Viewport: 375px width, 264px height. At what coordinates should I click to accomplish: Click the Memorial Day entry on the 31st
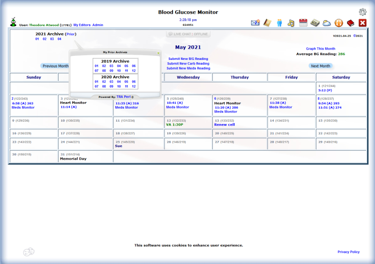click(73, 159)
